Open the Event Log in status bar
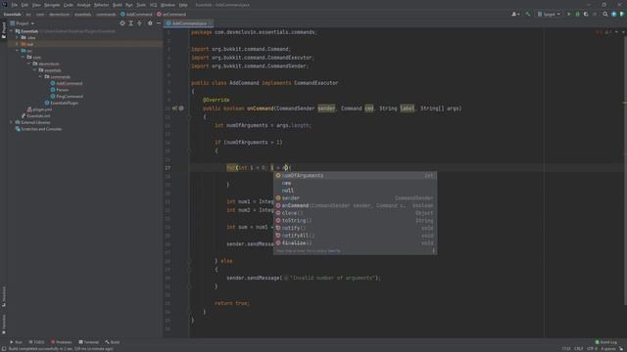 (x=606, y=342)
